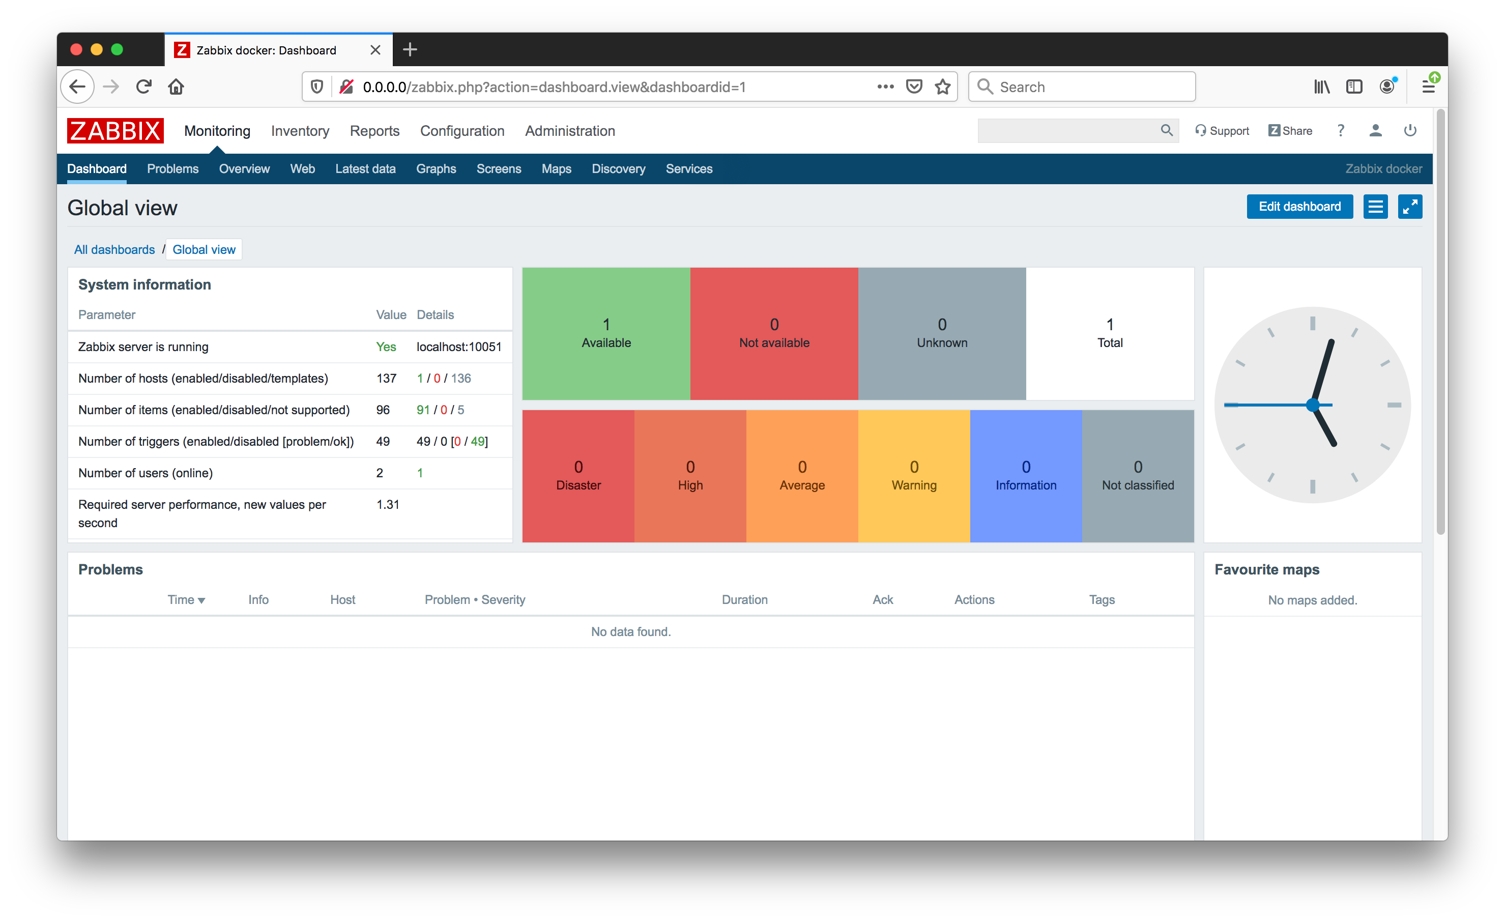Toggle the browser sidebar view

pyautogui.click(x=1354, y=87)
